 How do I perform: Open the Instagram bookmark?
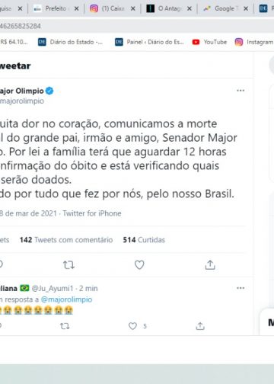(x=254, y=42)
